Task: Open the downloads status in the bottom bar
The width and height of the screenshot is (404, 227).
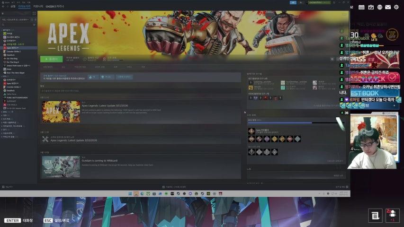Action: [174, 187]
